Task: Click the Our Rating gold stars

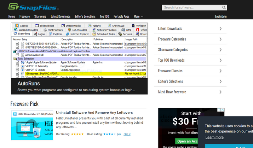Action: (x=77, y=134)
